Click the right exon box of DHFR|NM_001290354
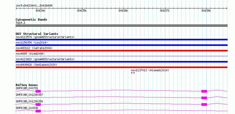The height and width of the screenshot is (114, 235). (x=204, y=104)
